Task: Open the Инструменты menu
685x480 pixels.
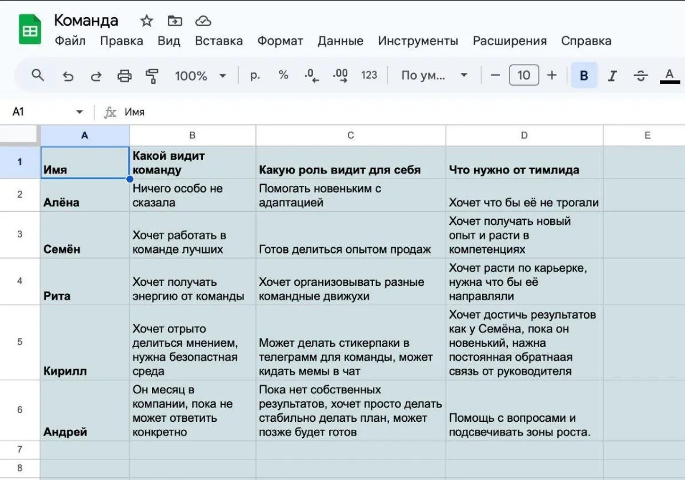Action: click(x=418, y=41)
